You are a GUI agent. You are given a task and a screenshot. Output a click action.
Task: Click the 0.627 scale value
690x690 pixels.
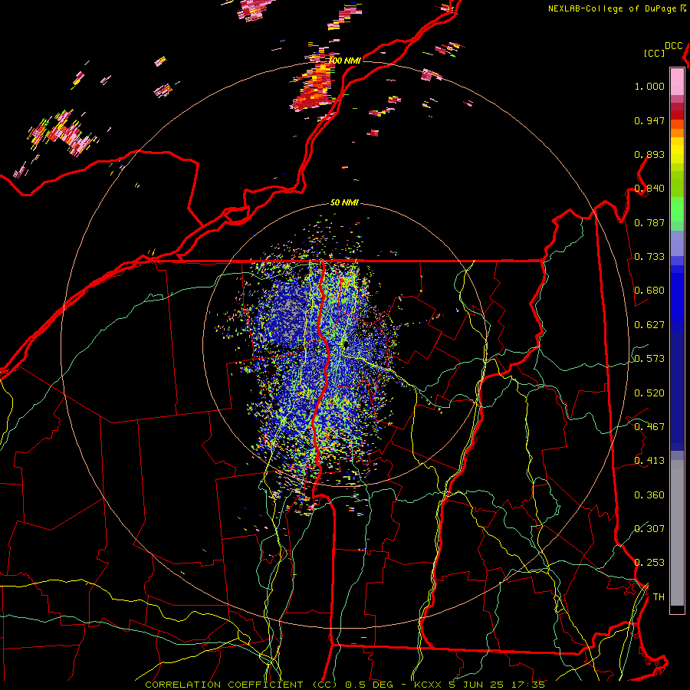tap(649, 325)
